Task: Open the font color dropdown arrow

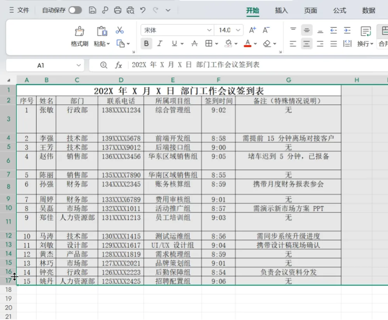Action: click(x=256, y=44)
